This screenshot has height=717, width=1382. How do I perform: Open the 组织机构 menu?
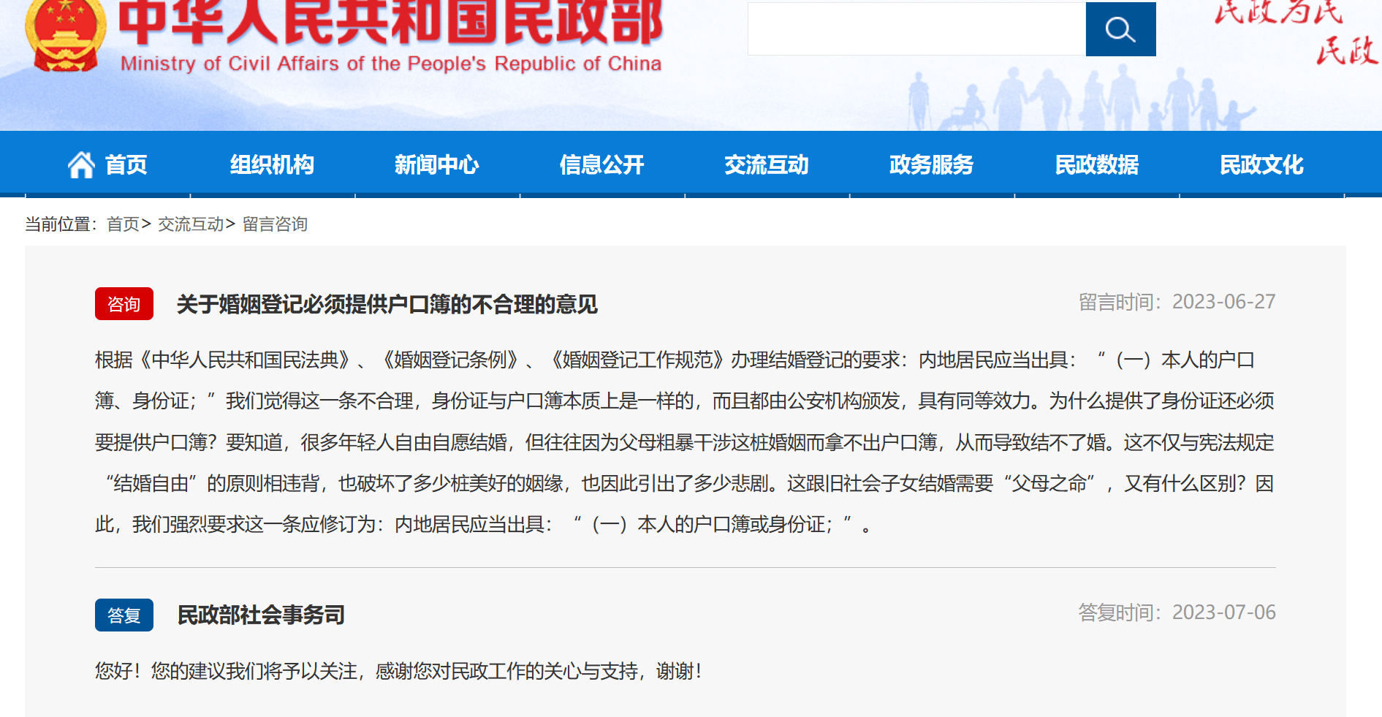coord(272,165)
